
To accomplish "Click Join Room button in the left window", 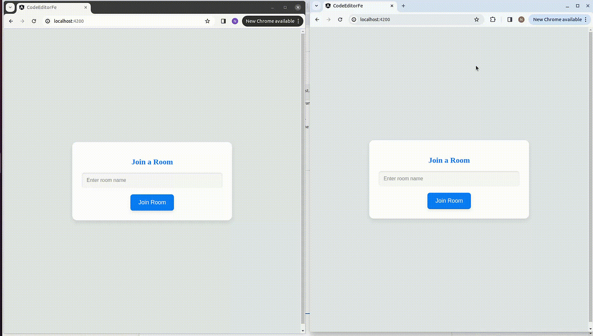I will pos(152,202).
